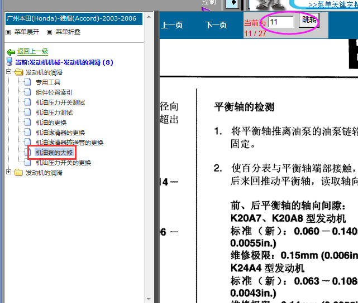Select the open 发动机的润滑 folder icon
Image resolution: width=358 pixels, height=303 pixels.
pos(18,72)
